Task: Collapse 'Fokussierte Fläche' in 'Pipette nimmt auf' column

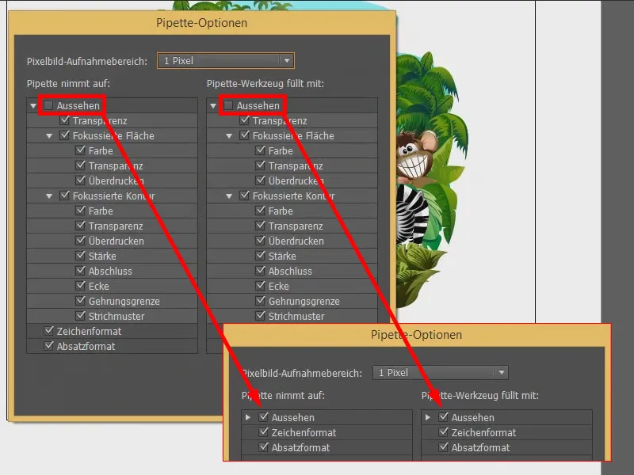Action: [x=49, y=136]
